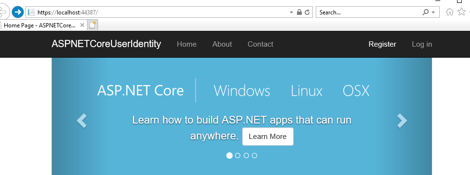Click the security lock icon

point(299,12)
